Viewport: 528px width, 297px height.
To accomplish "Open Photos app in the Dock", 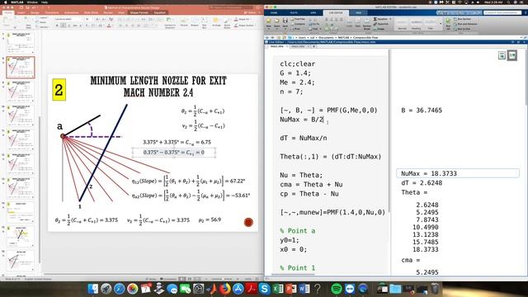I will (132, 289).
